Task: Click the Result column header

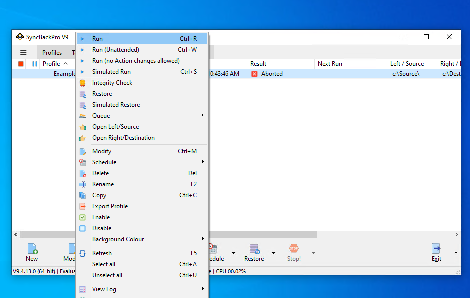Action: point(281,64)
